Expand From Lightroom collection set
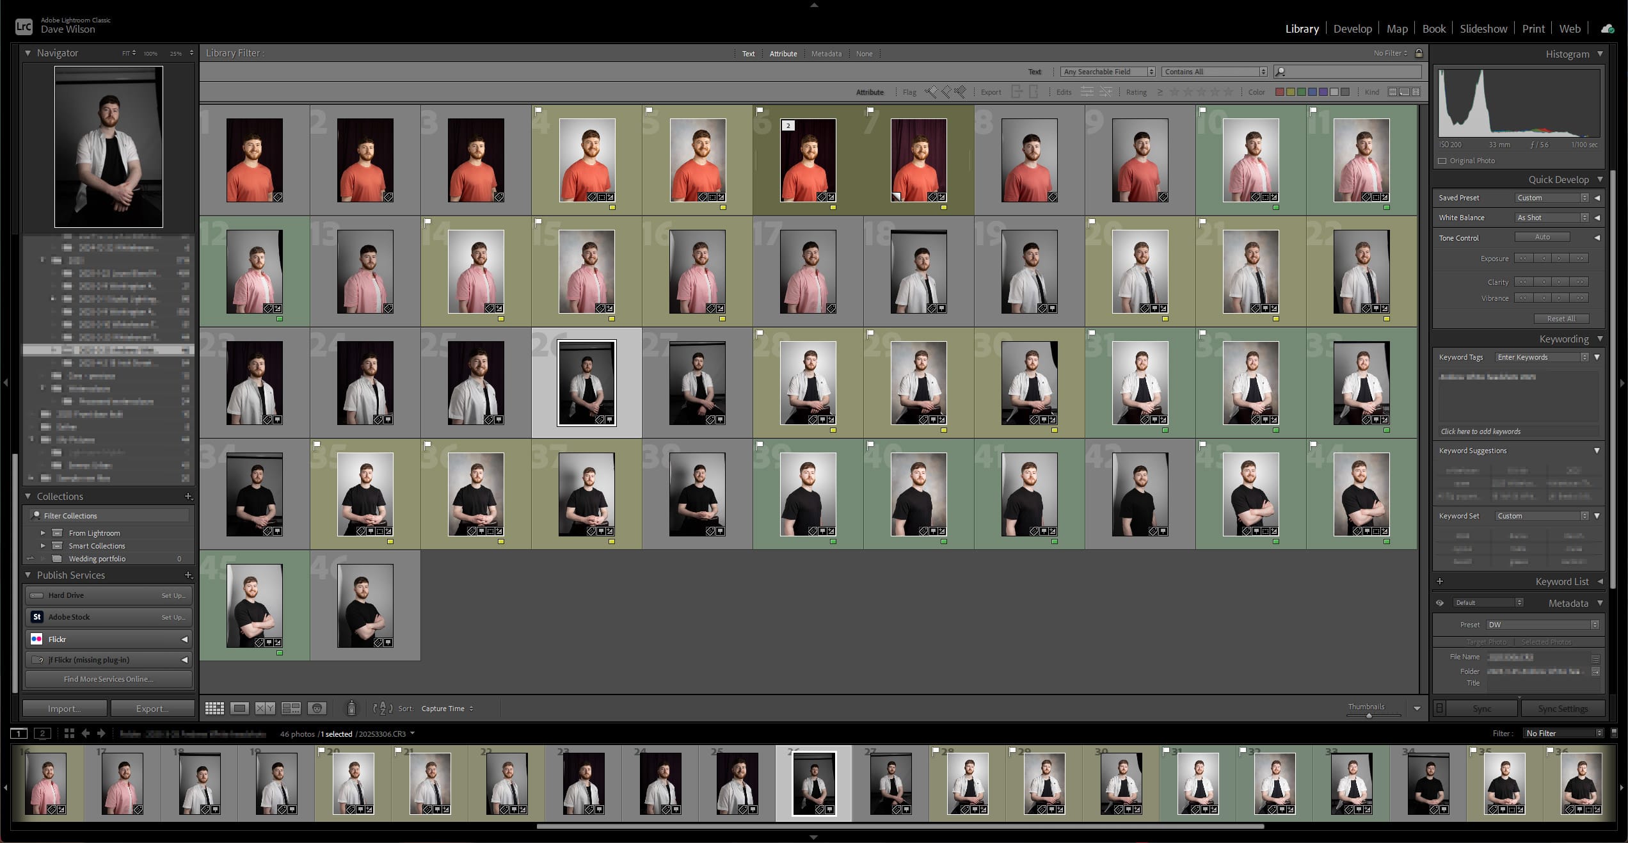 (x=43, y=533)
